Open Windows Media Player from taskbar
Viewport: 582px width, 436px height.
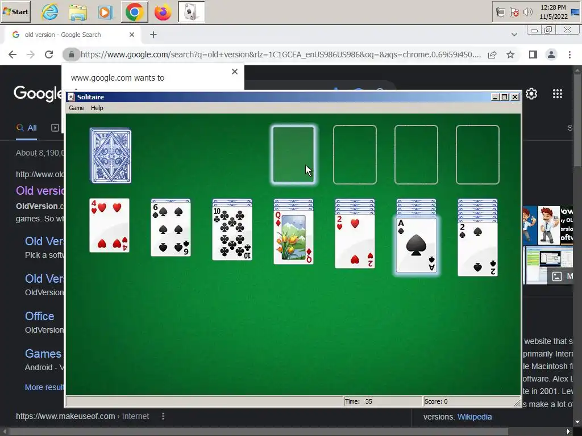point(105,12)
